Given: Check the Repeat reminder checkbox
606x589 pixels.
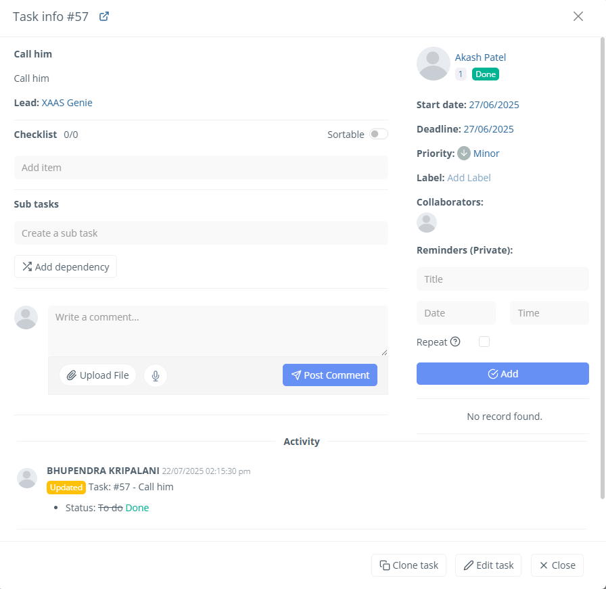Looking at the screenshot, I should coord(484,342).
